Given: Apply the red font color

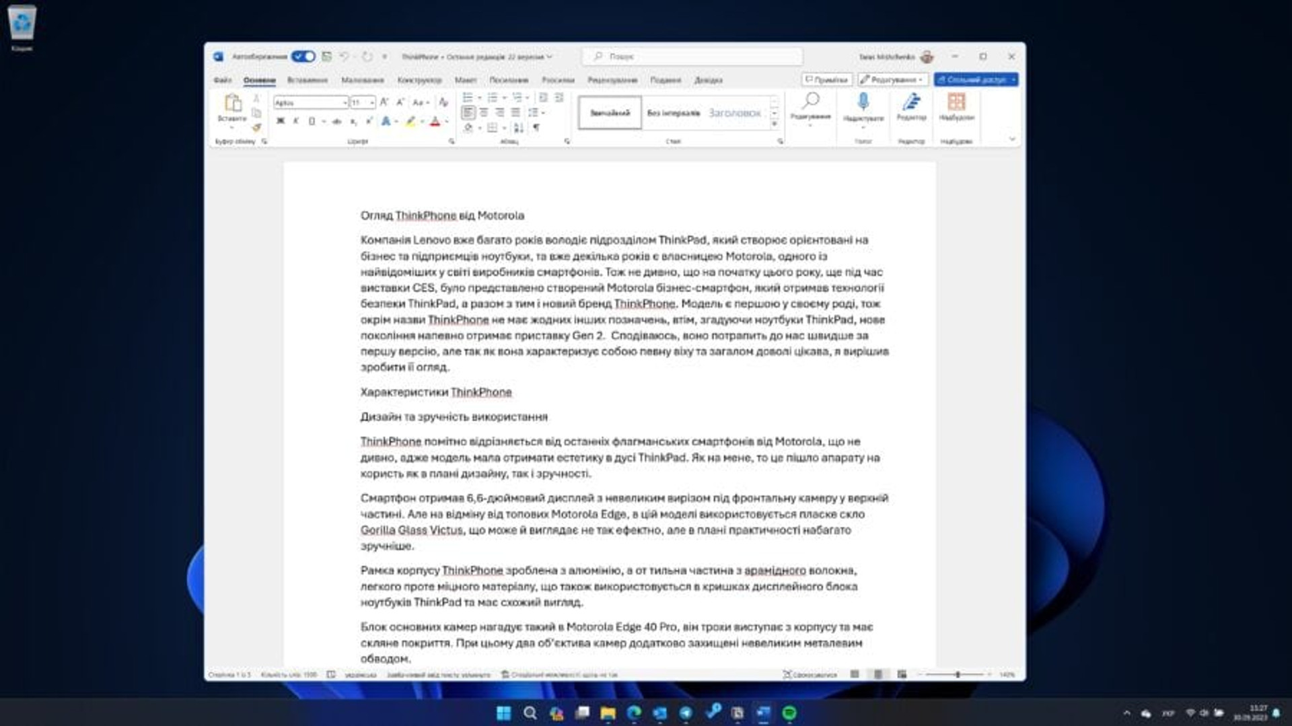Looking at the screenshot, I should click(435, 122).
